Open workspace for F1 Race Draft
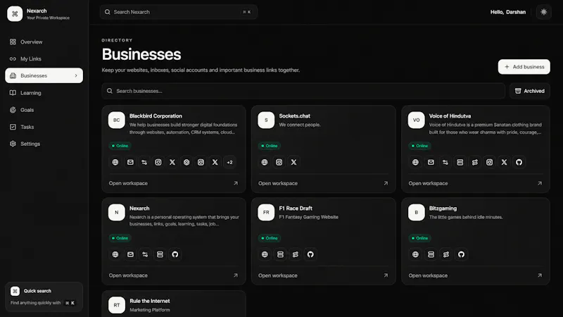The image size is (563, 317). coord(323,275)
